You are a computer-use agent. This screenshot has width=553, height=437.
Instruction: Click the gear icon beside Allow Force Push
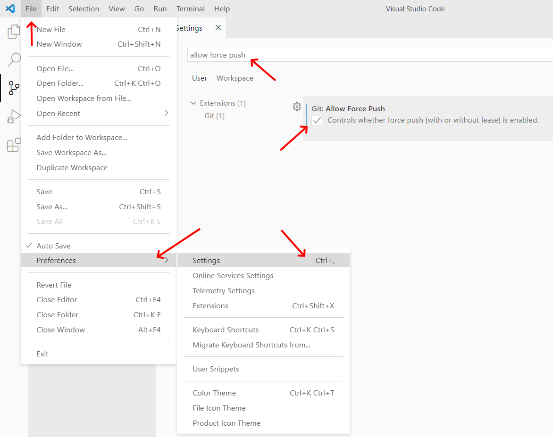coord(297,107)
